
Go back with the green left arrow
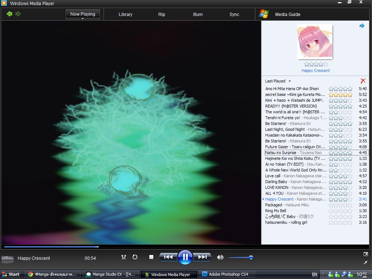pos(9,14)
